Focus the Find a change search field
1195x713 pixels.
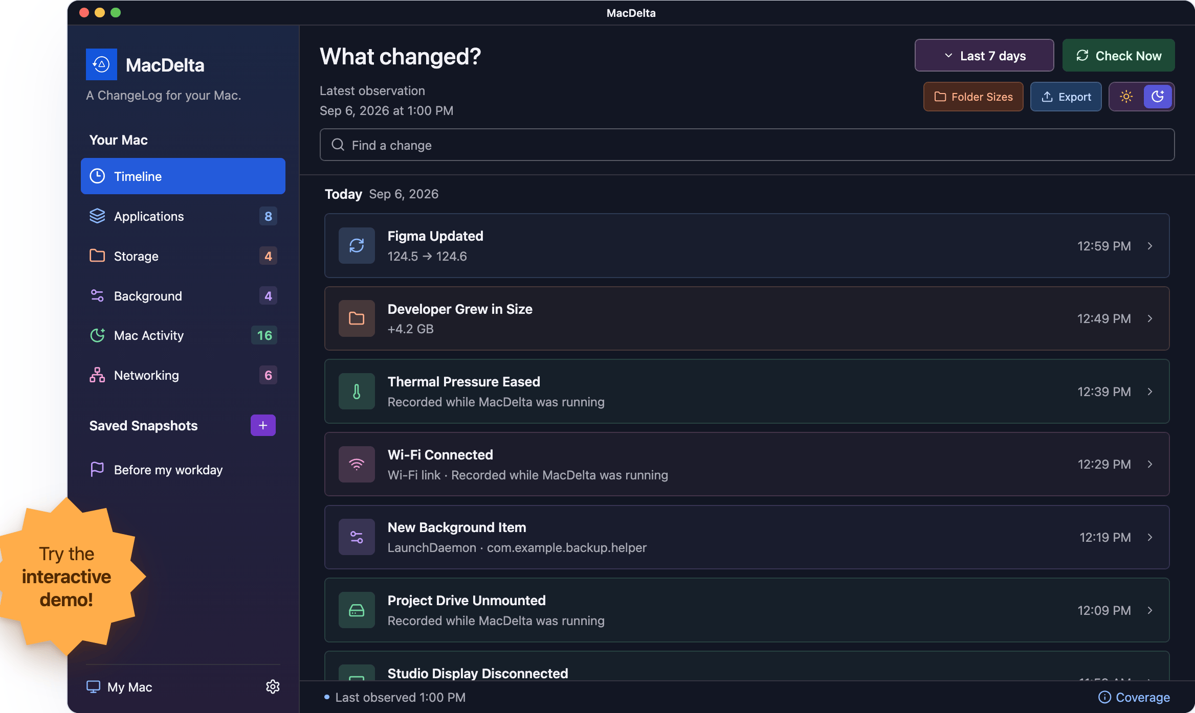[747, 145]
